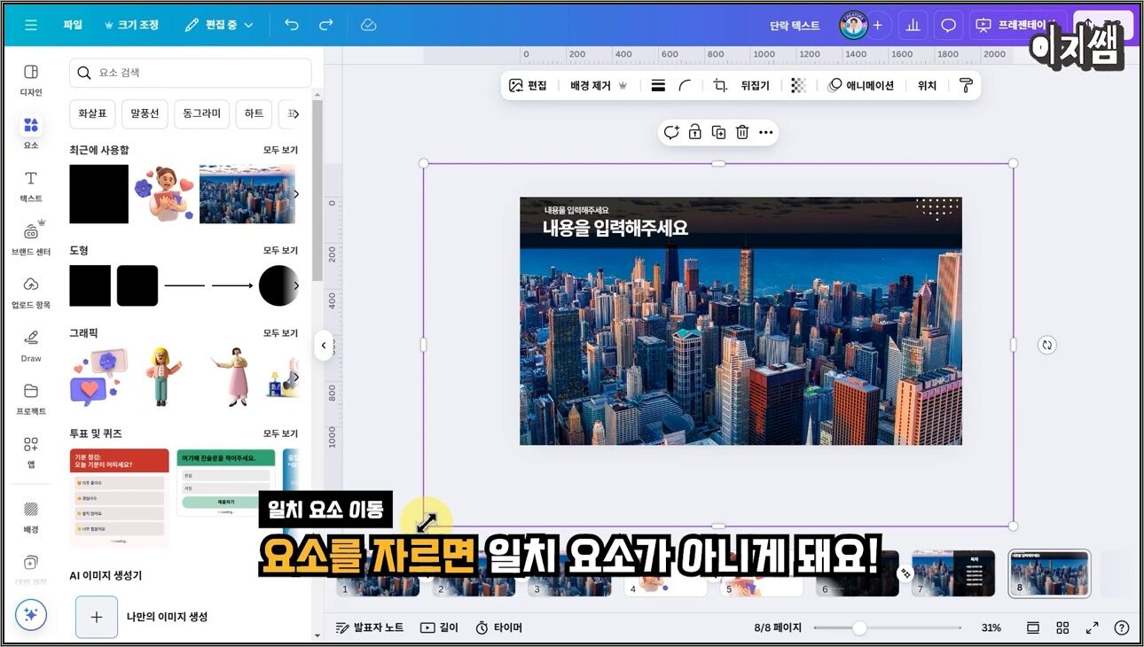1144x647 pixels.
Task: Click 배경 제거 background remover
Action: coord(599,86)
